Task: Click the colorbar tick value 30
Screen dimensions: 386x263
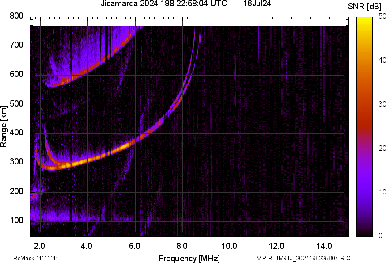Action: [382, 104]
